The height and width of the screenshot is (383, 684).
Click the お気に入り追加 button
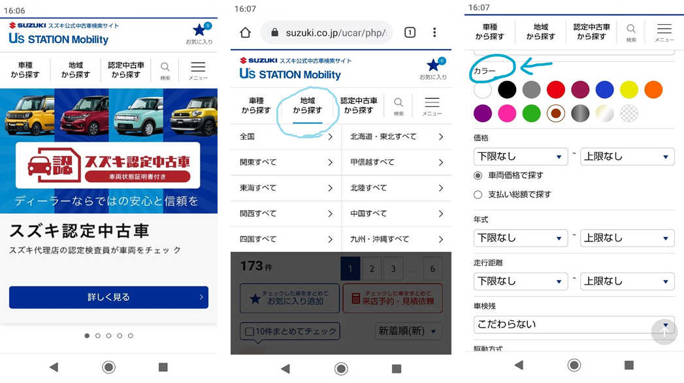pyautogui.click(x=289, y=298)
